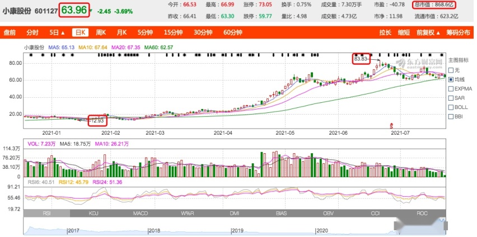Show the 60分钟 chart
The width and height of the screenshot is (477, 237).
pos(233,32)
